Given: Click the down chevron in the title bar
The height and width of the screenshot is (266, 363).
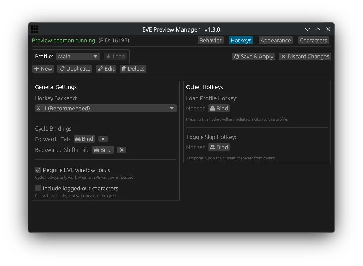Looking at the screenshot, I should 307,29.
